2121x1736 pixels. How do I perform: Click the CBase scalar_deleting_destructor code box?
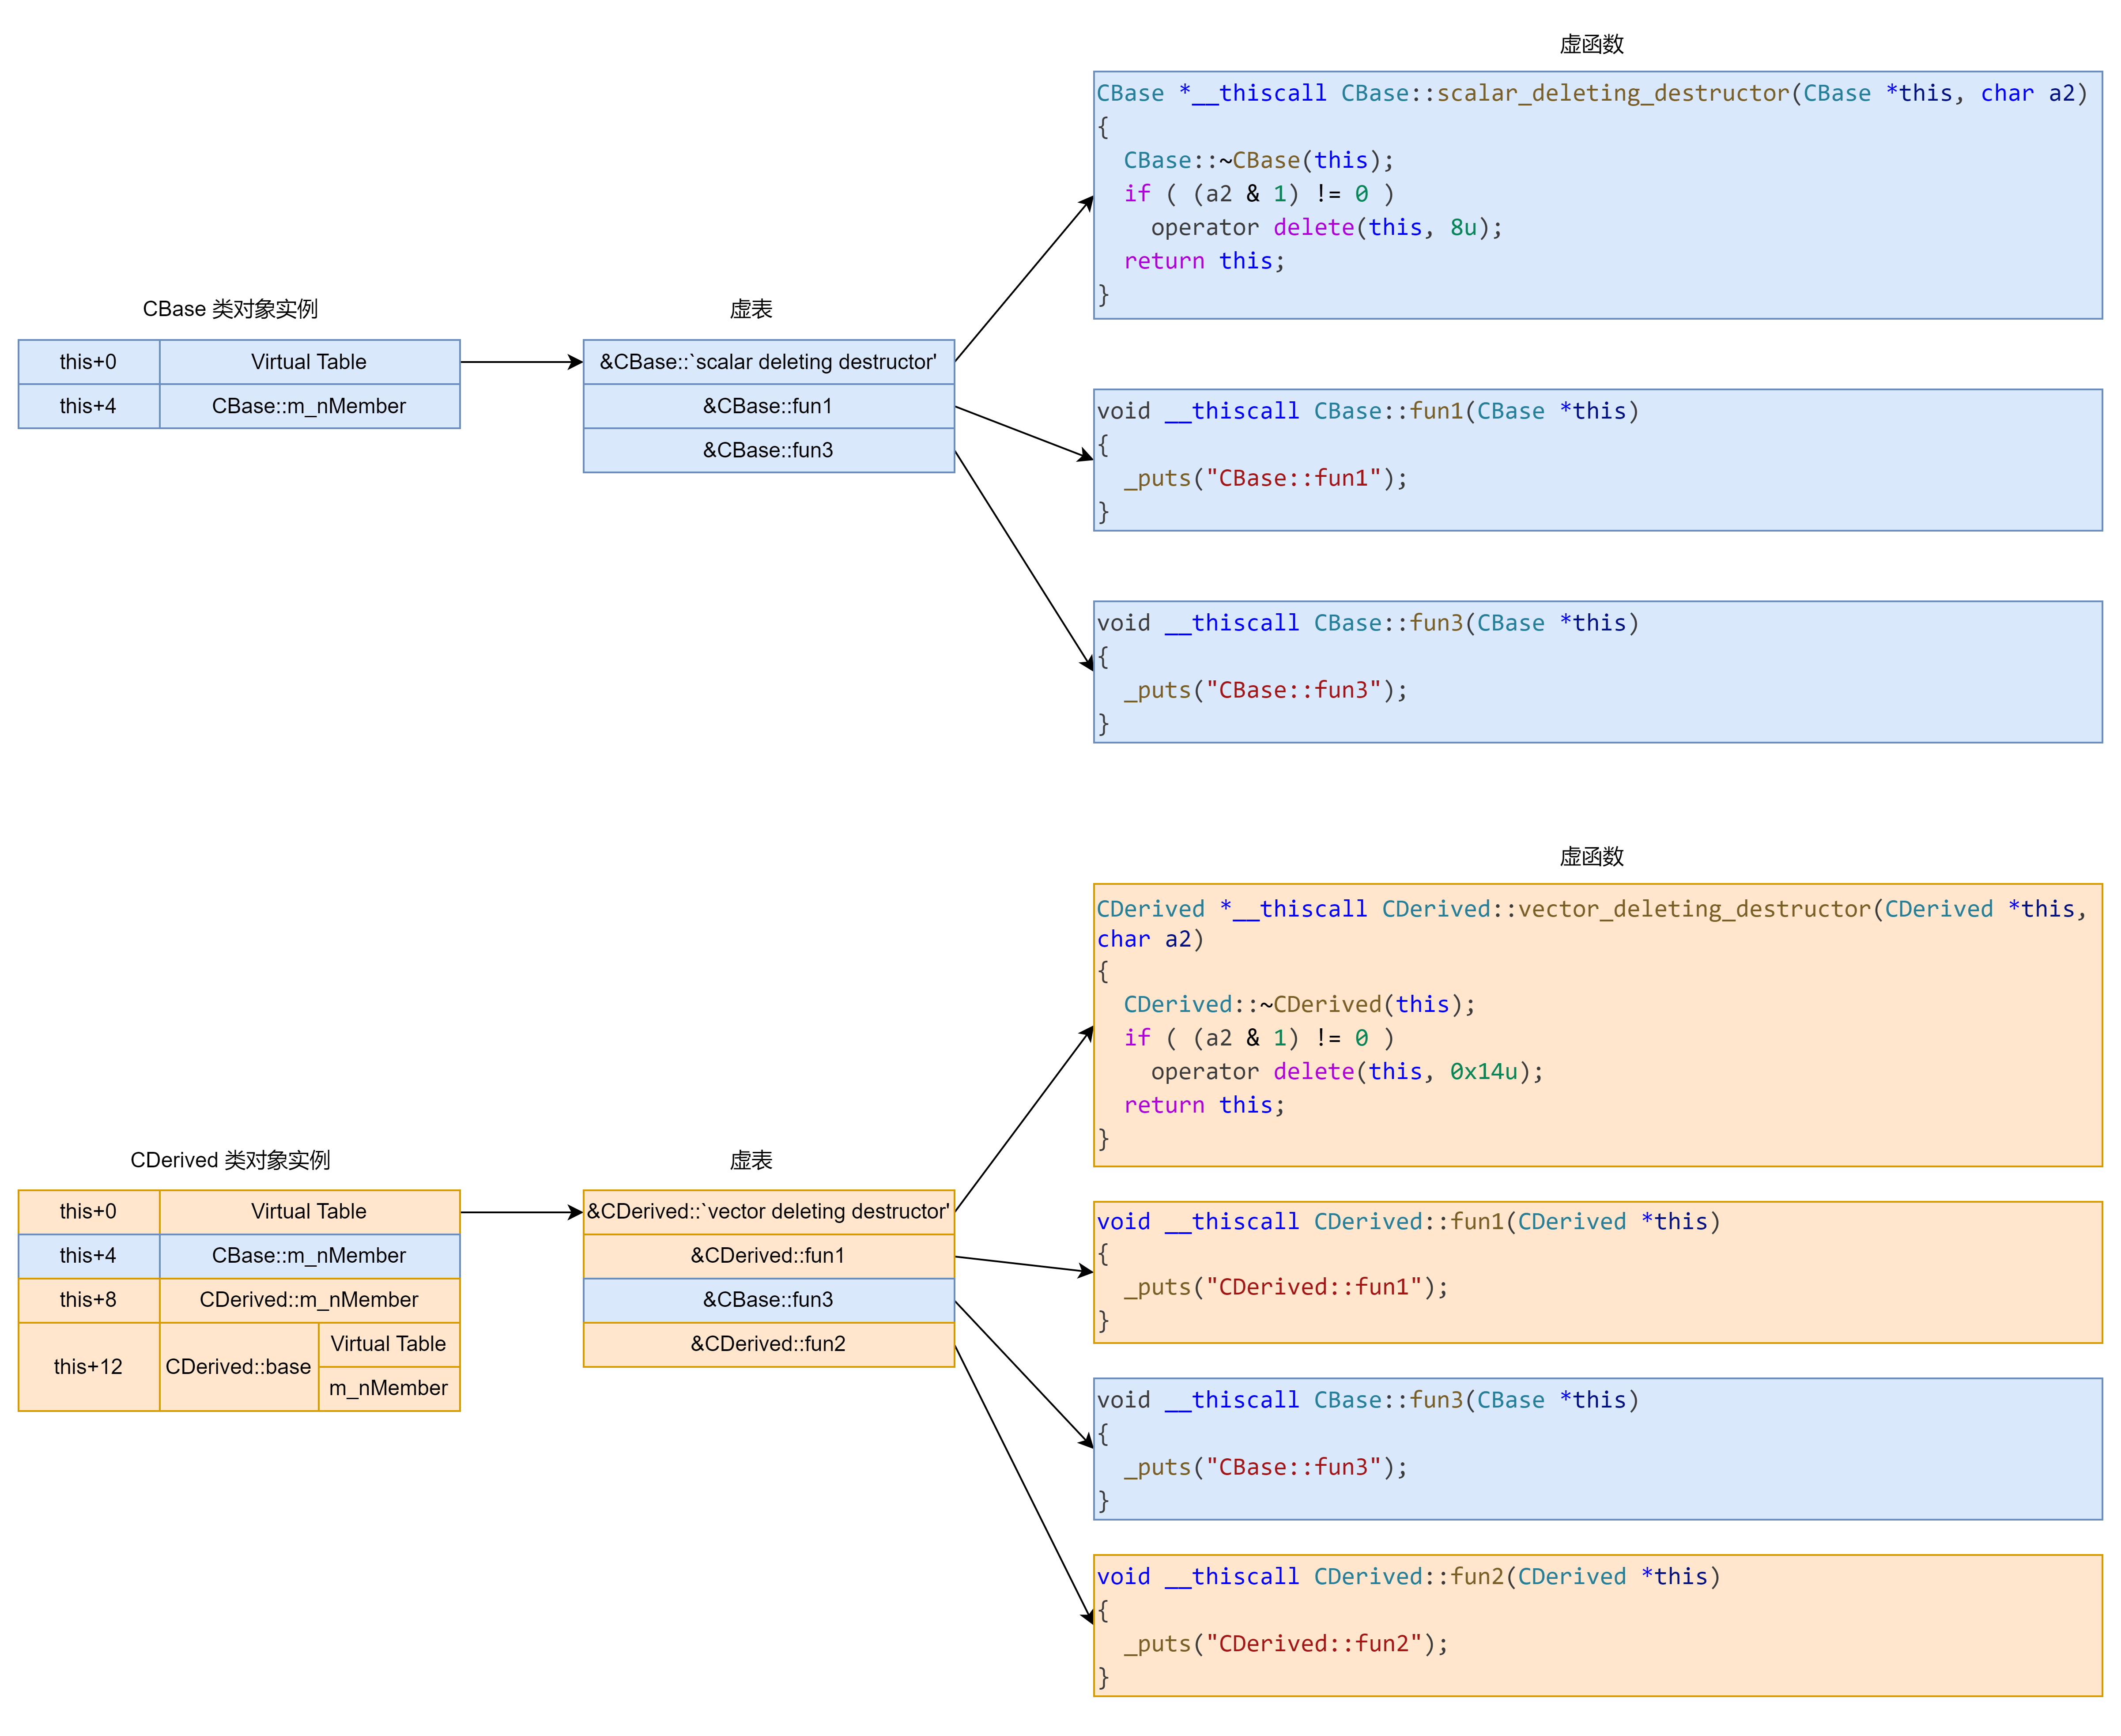point(1597,195)
